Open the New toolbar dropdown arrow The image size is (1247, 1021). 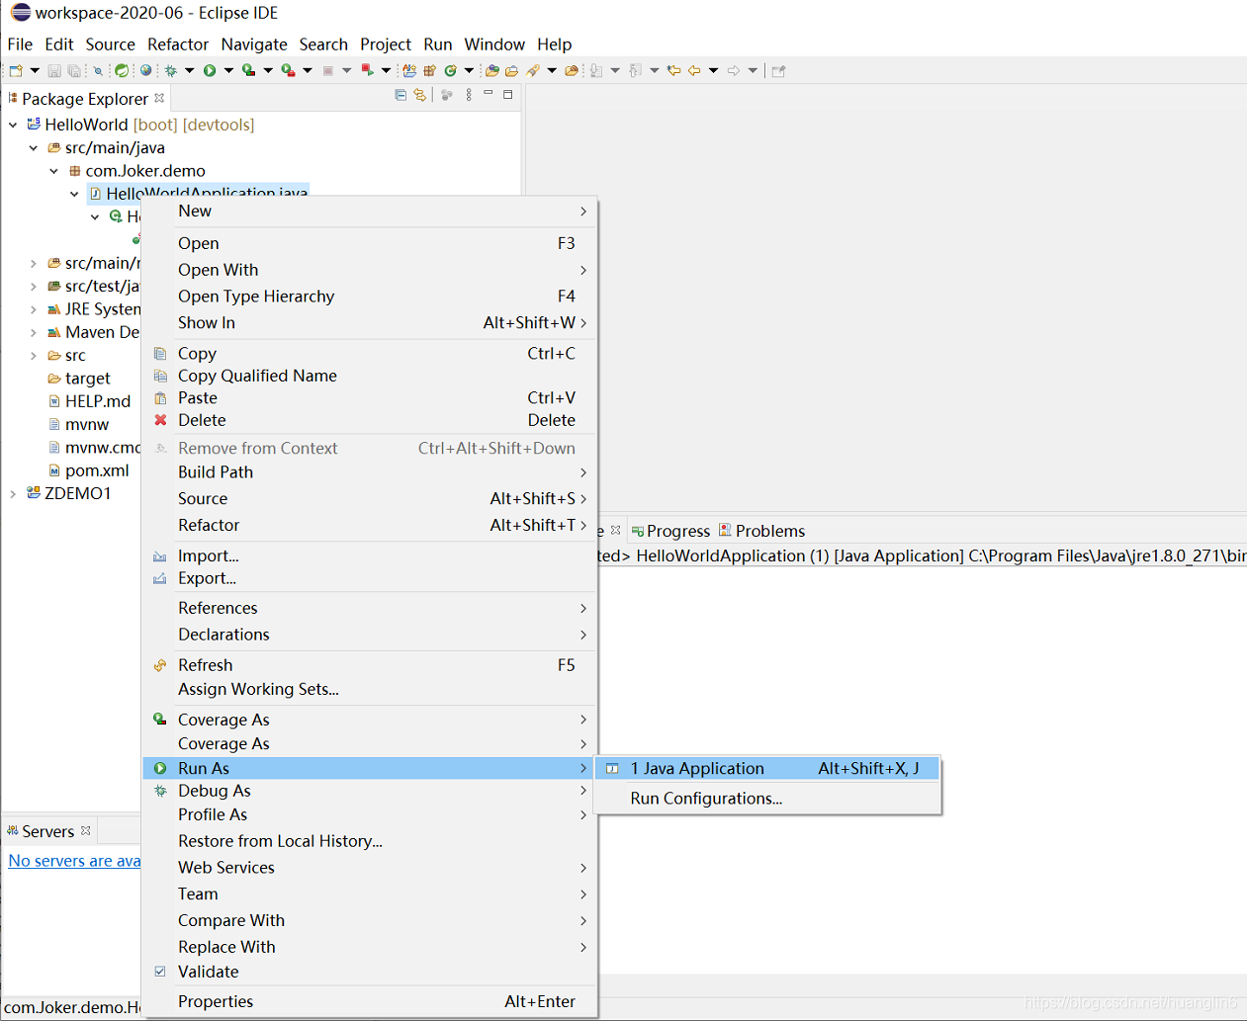point(35,70)
